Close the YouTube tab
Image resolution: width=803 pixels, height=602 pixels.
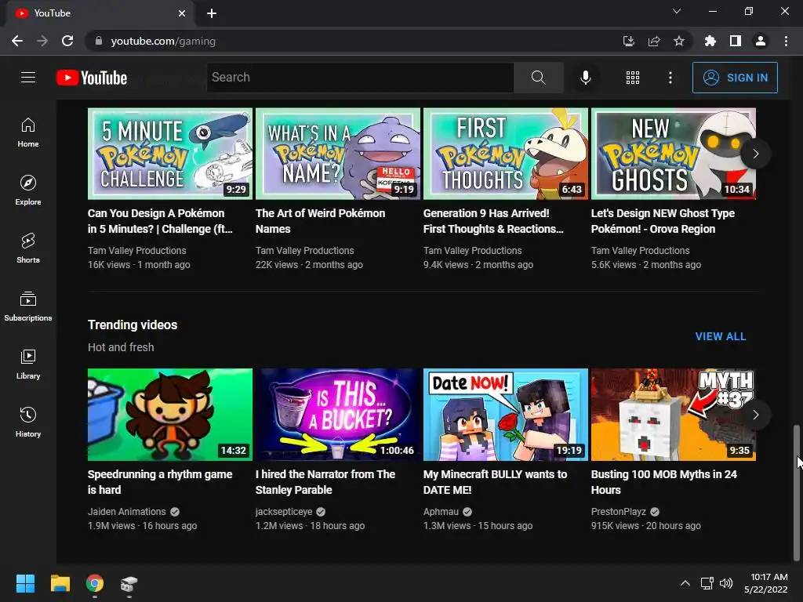pos(181,13)
